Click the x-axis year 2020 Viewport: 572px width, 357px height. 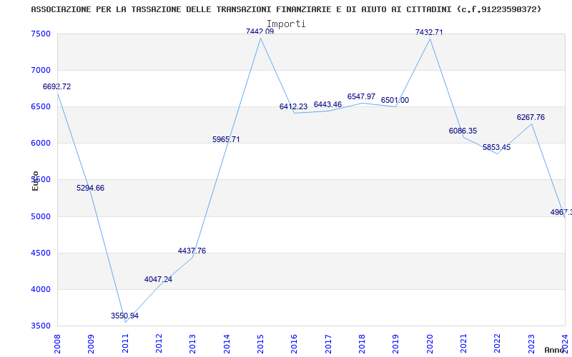pos(430,344)
